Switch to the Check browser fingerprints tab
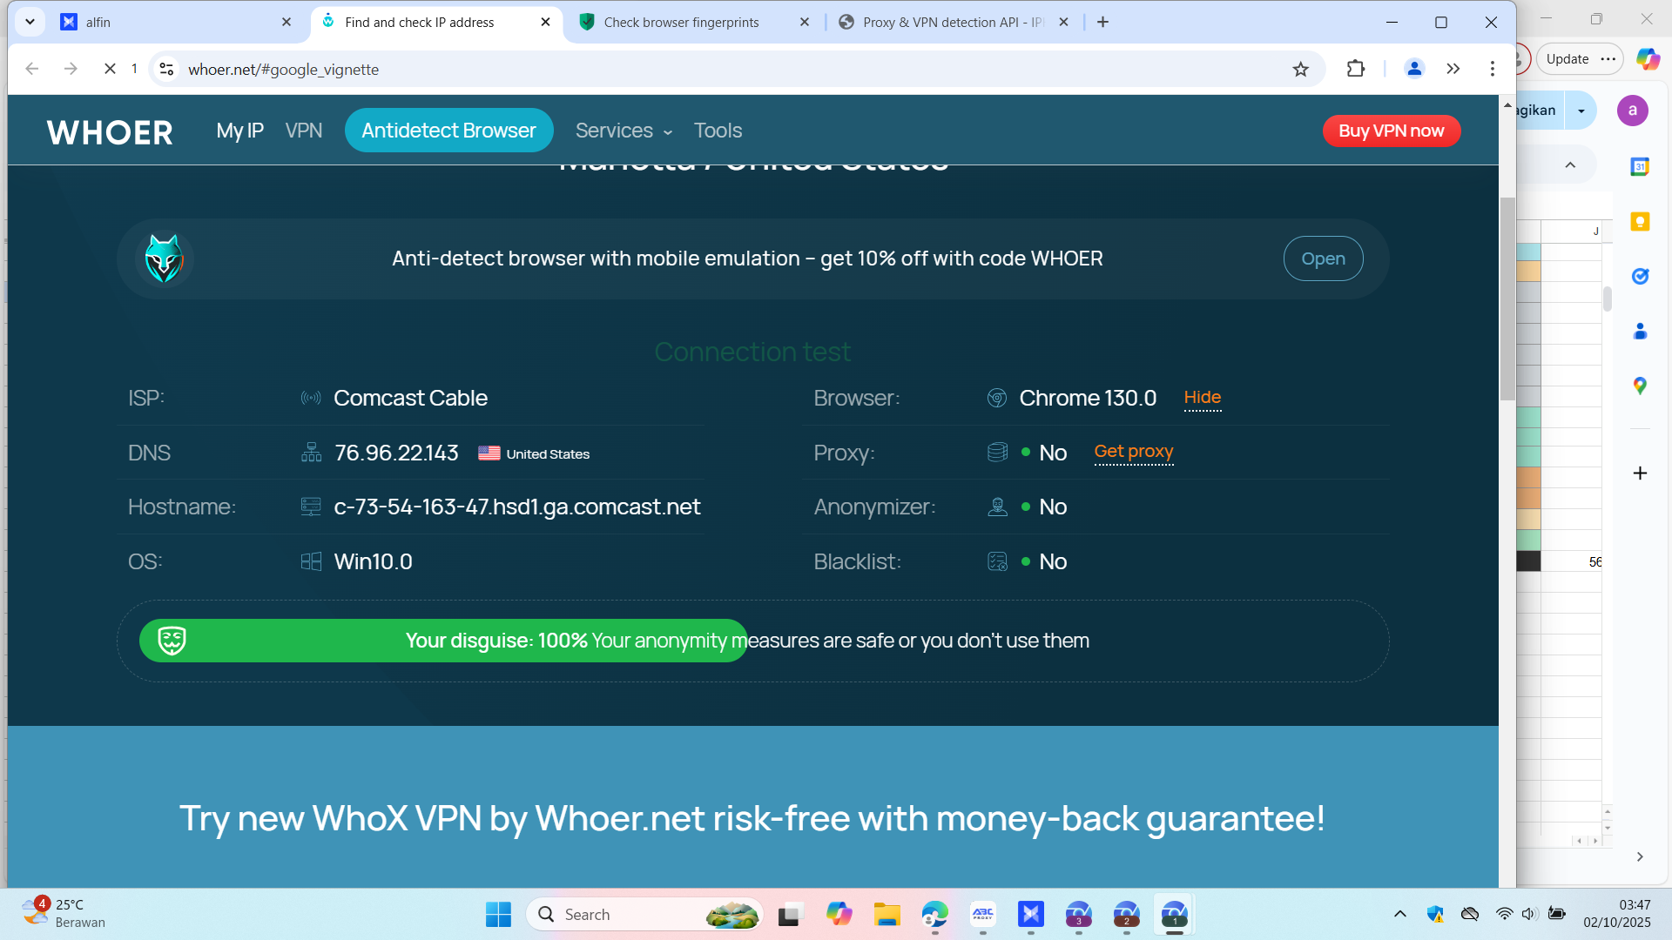 tap(681, 23)
